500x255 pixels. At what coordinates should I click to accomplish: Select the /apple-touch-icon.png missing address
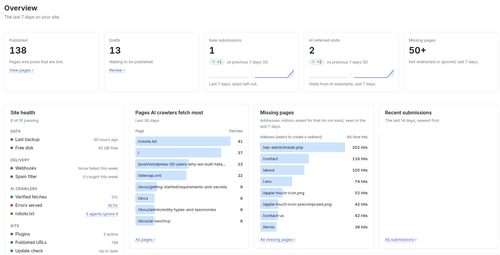coord(314,193)
